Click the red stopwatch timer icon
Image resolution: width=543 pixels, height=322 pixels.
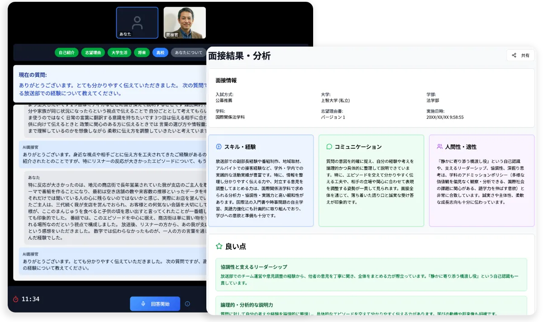point(15,299)
